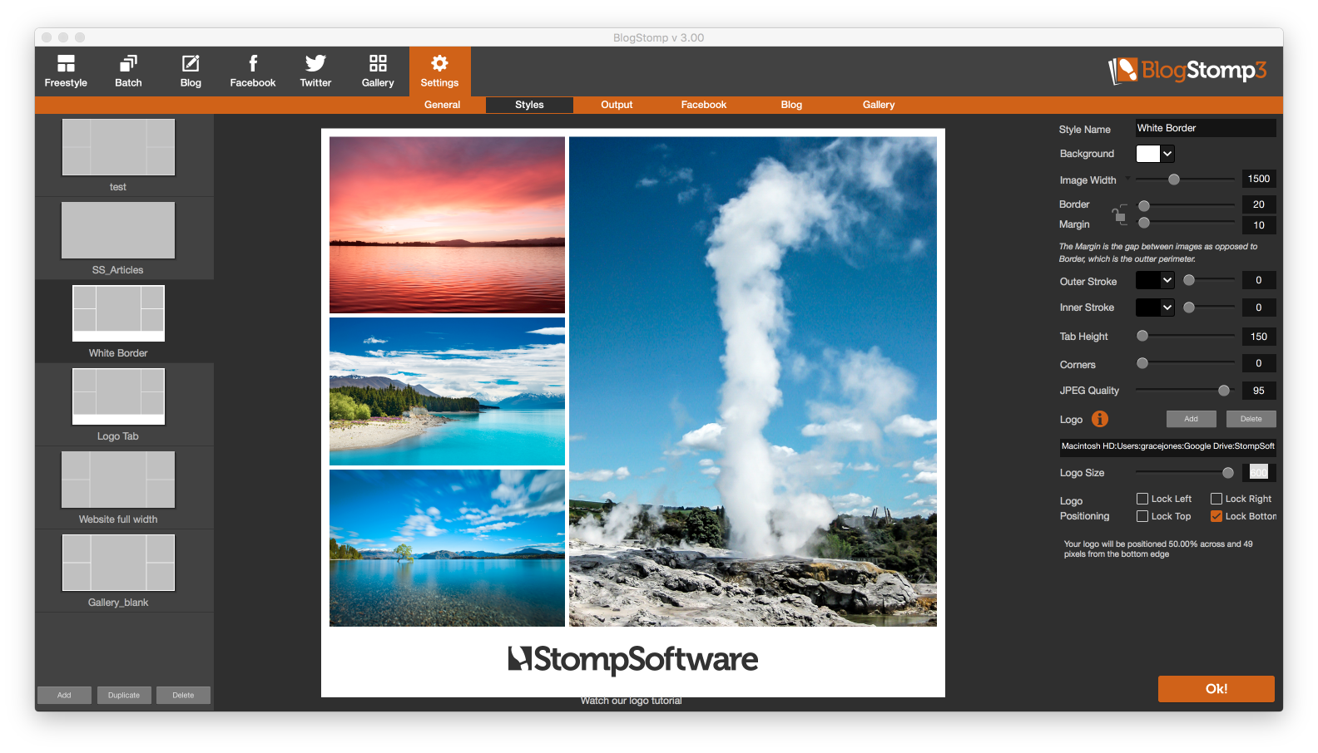The image size is (1318, 753).
Task: Open the Freestyle mode icon
Action: click(x=66, y=71)
